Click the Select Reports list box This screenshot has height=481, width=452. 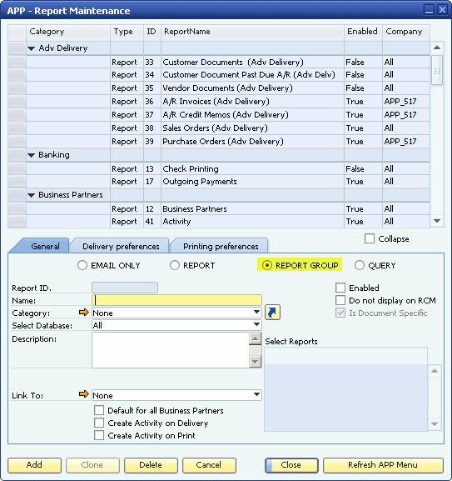pyautogui.click(x=345, y=389)
